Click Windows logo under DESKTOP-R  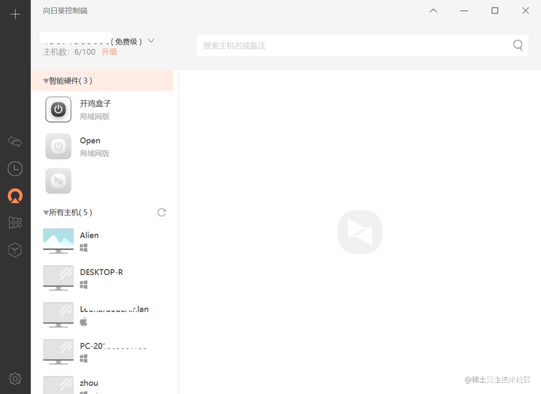point(83,285)
